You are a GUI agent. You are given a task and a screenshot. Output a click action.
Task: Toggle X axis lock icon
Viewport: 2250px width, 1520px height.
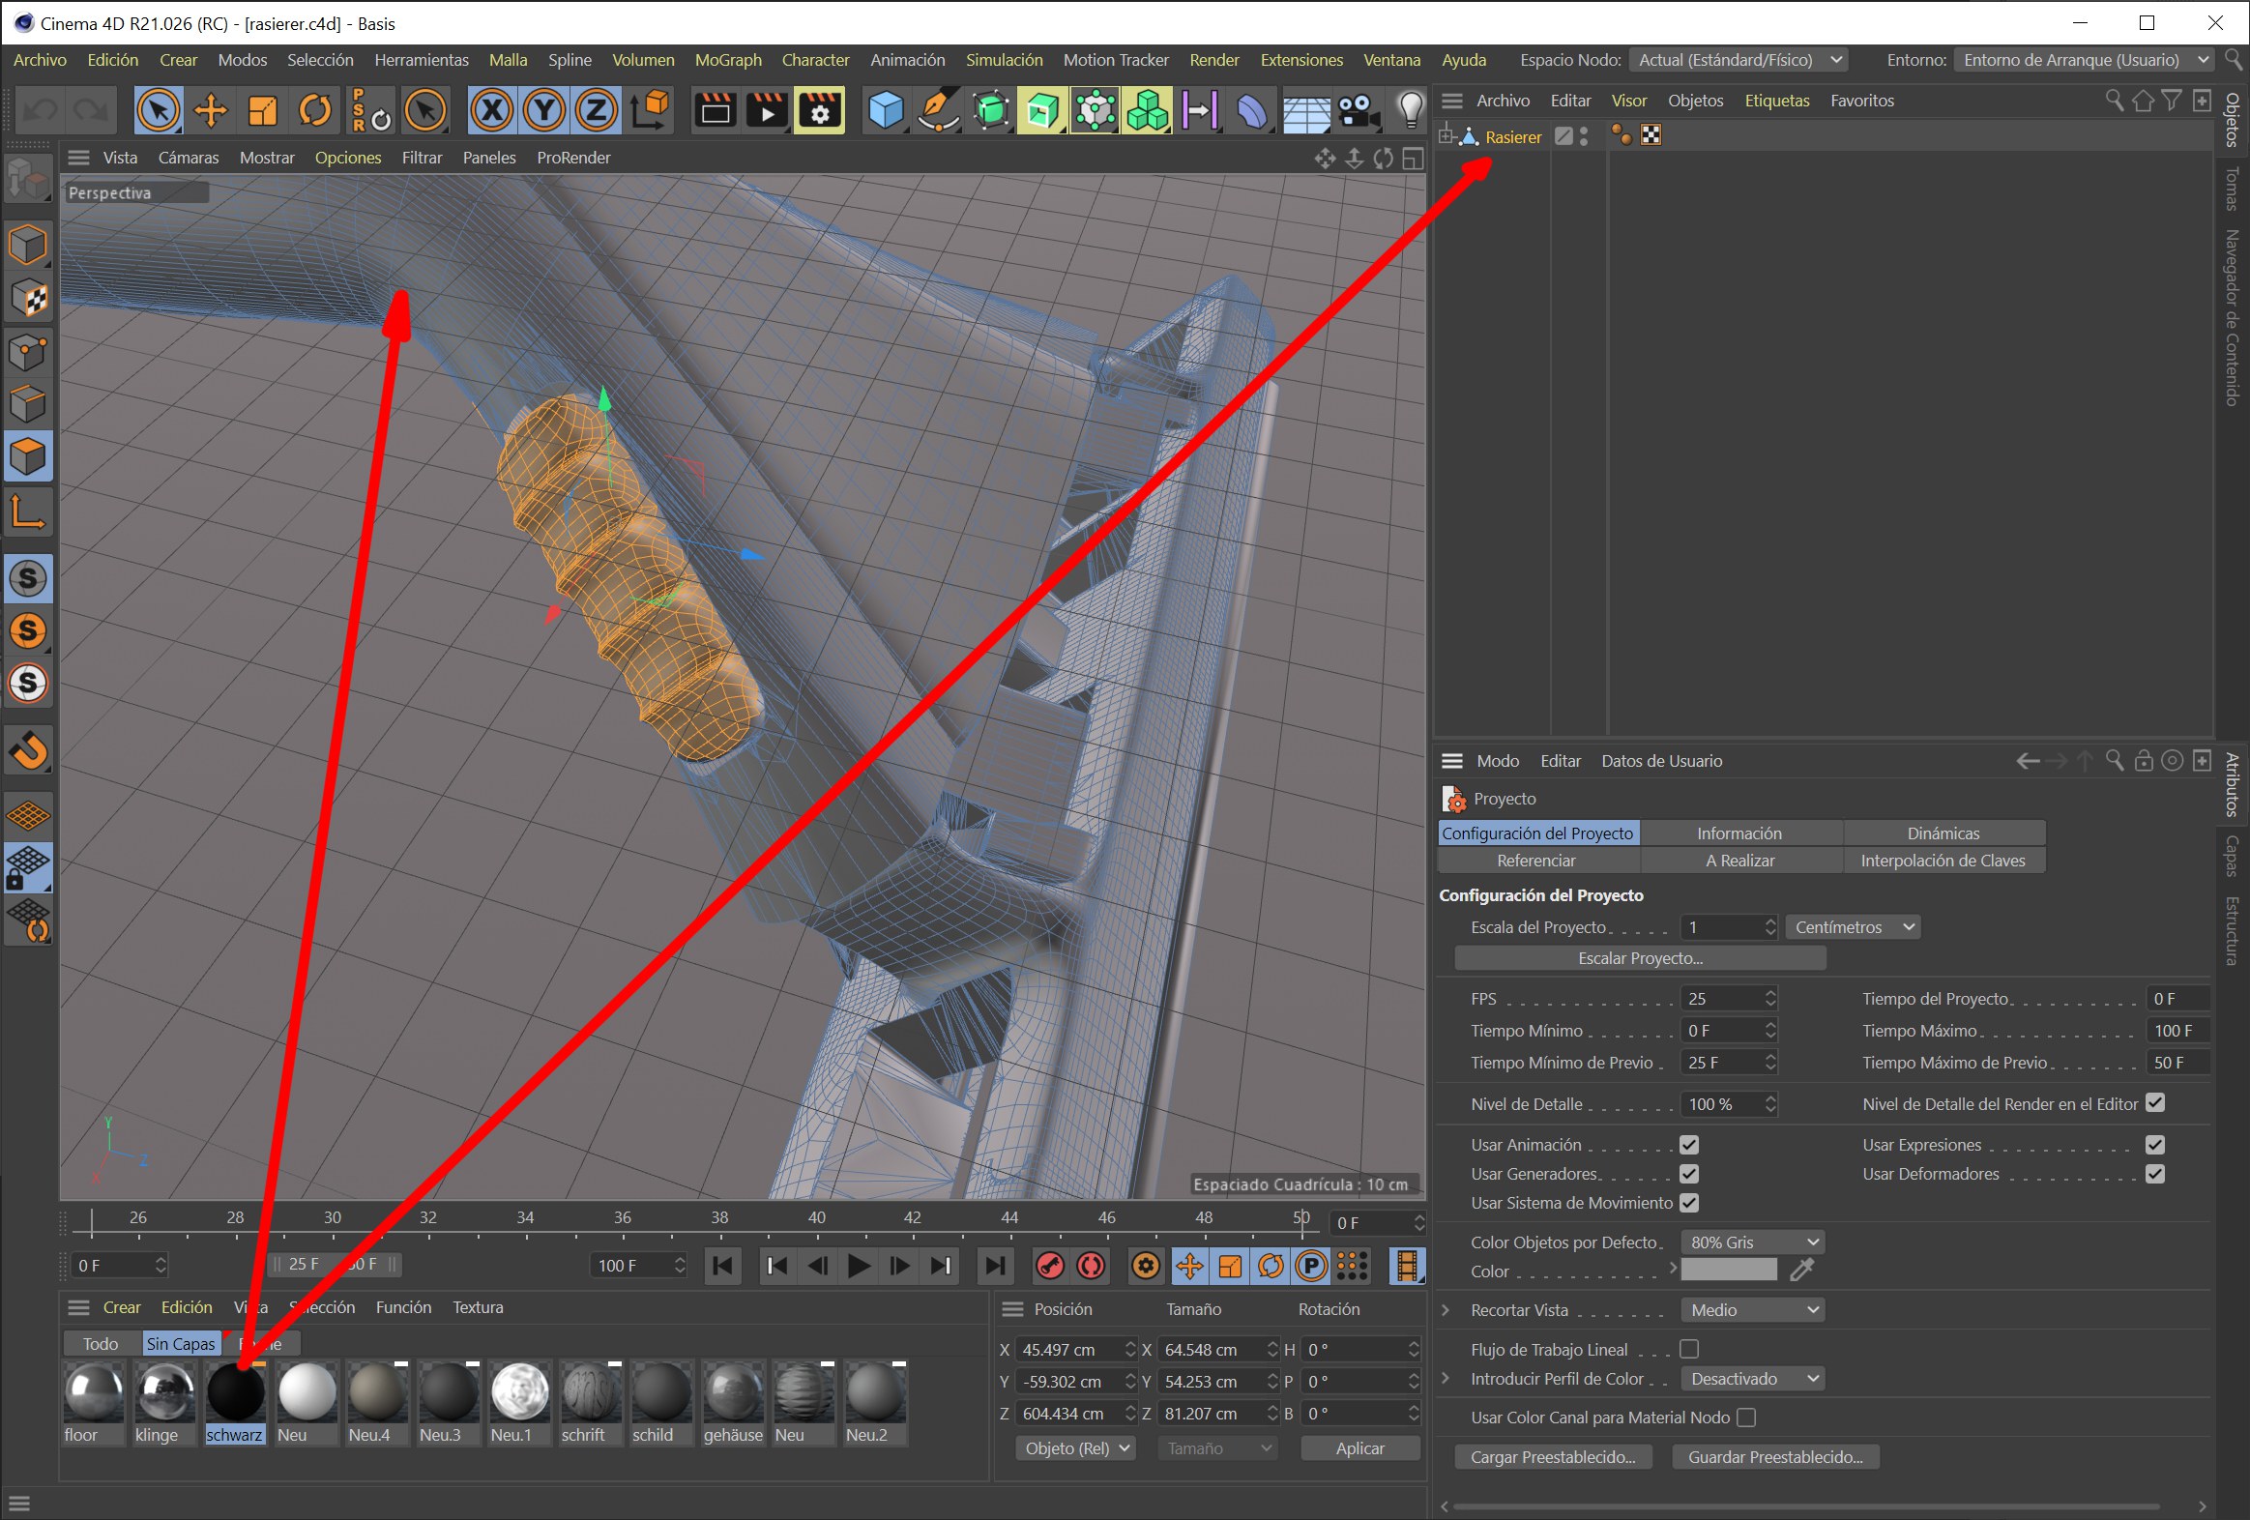tap(492, 110)
